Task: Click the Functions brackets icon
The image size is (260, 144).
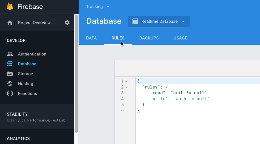Action: point(10,93)
